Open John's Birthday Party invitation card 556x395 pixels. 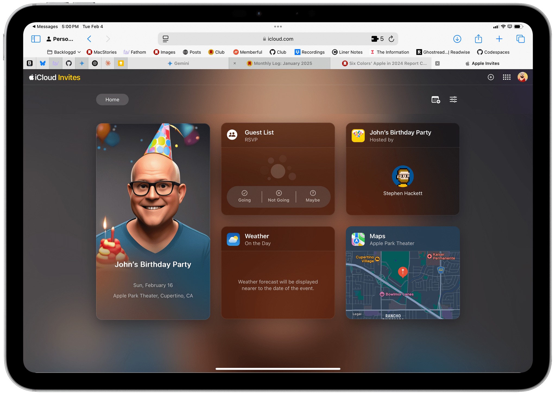pyautogui.click(x=153, y=222)
